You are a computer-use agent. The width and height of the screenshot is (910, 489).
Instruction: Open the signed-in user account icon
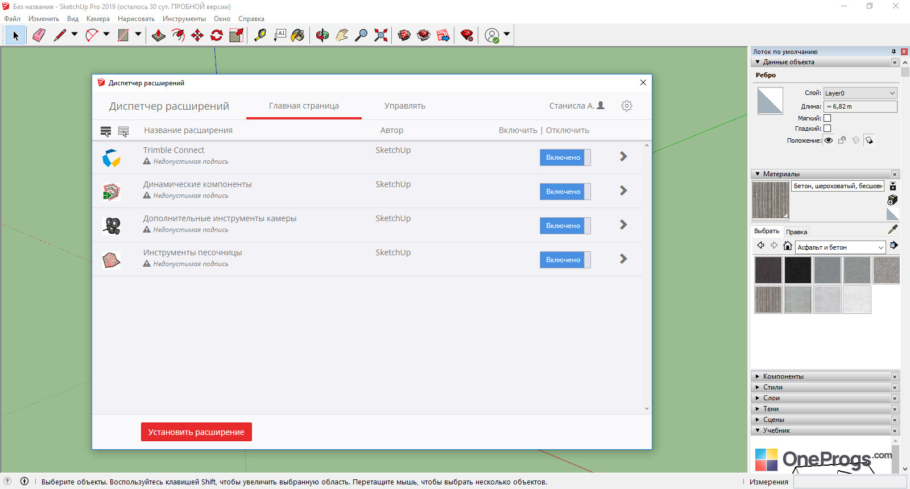(492, 35)
